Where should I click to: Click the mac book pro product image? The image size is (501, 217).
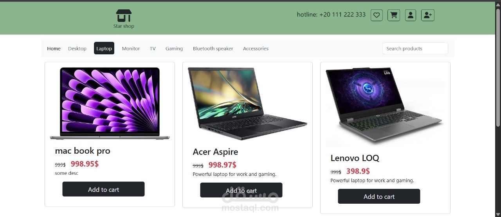pos(110,103)
